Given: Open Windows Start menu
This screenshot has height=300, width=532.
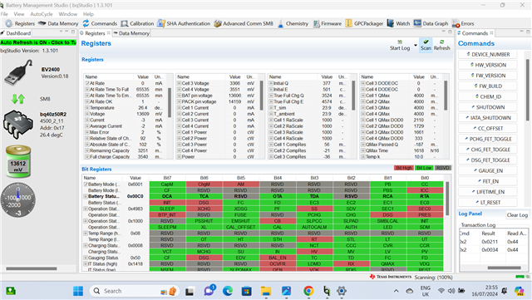Looking at the screenshot, I should [x=78, y=291].
